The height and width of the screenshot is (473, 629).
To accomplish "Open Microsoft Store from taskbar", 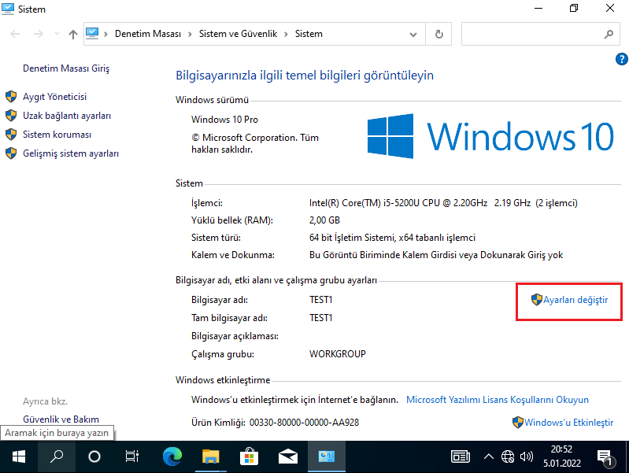I will click(x=249, y=456).
